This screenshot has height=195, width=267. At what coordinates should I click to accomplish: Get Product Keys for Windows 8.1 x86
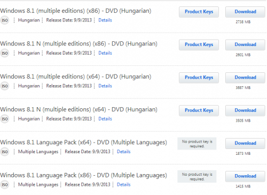[199, 12]
